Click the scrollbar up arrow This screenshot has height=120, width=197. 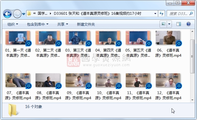point(192,31)
